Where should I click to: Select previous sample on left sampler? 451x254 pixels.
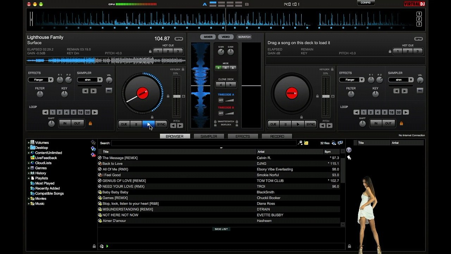[x=85, y=91]
